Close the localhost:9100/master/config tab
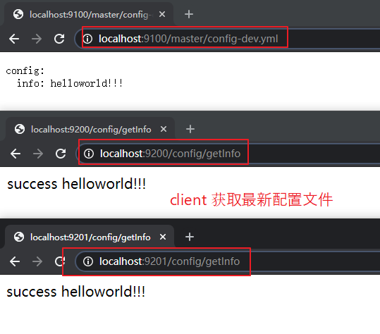380x334 pixels. 162,14
